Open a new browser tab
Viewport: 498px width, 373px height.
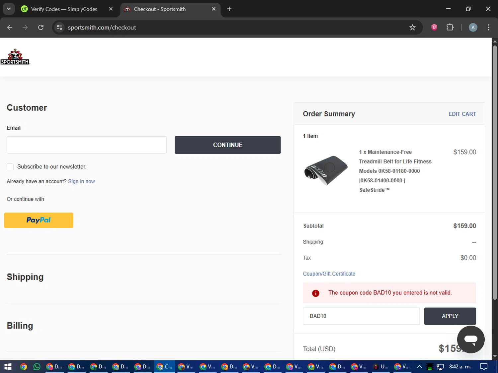pyautogui.click(x=229, y=9)
